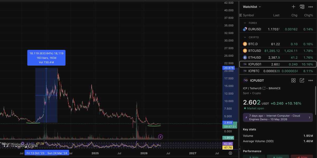Open the Internet Computer Cloud Engines news item
Image resolution: width=317 pixels, height=158 pixels.
pyautogui.click(x=278, y=117)
